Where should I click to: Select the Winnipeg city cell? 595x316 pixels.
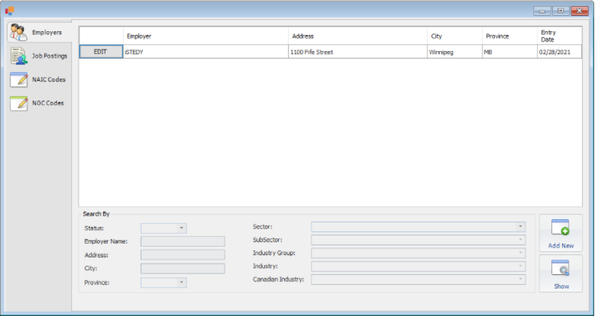(454, 52)
